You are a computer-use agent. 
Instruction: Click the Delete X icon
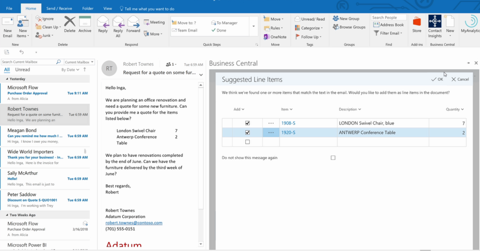pos(70,22)
